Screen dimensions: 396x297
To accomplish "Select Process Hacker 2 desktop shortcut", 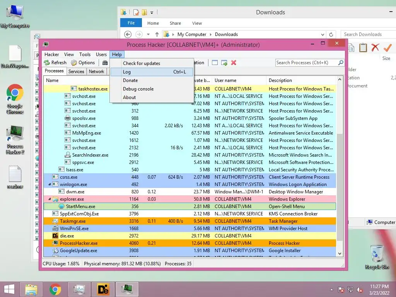I will [15, 140].
